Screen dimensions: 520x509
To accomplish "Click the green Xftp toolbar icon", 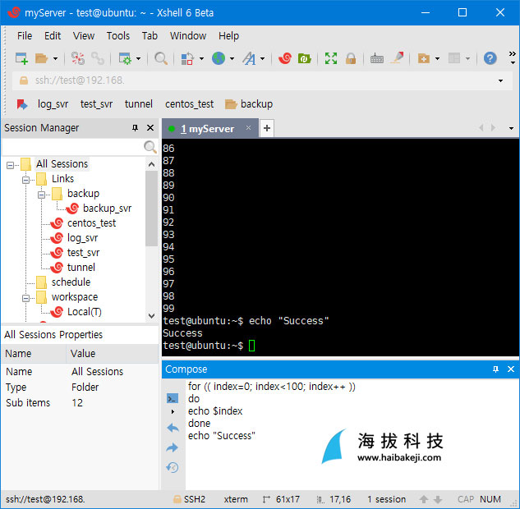I will click(304, 58).
